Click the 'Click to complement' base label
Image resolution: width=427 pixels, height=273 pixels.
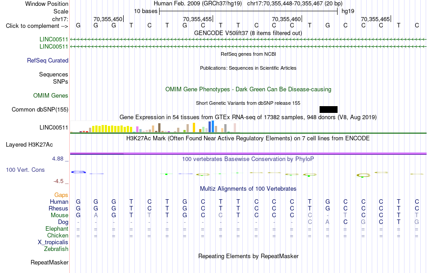point(37,26)
